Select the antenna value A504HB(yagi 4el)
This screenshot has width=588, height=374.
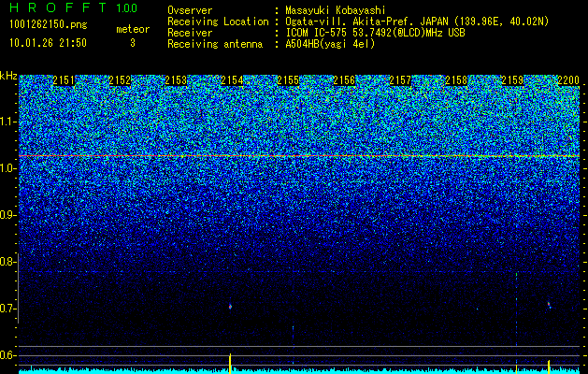click(330, 44)
